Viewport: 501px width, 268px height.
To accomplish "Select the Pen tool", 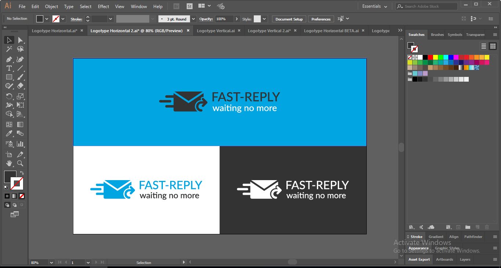I will 9,59.
